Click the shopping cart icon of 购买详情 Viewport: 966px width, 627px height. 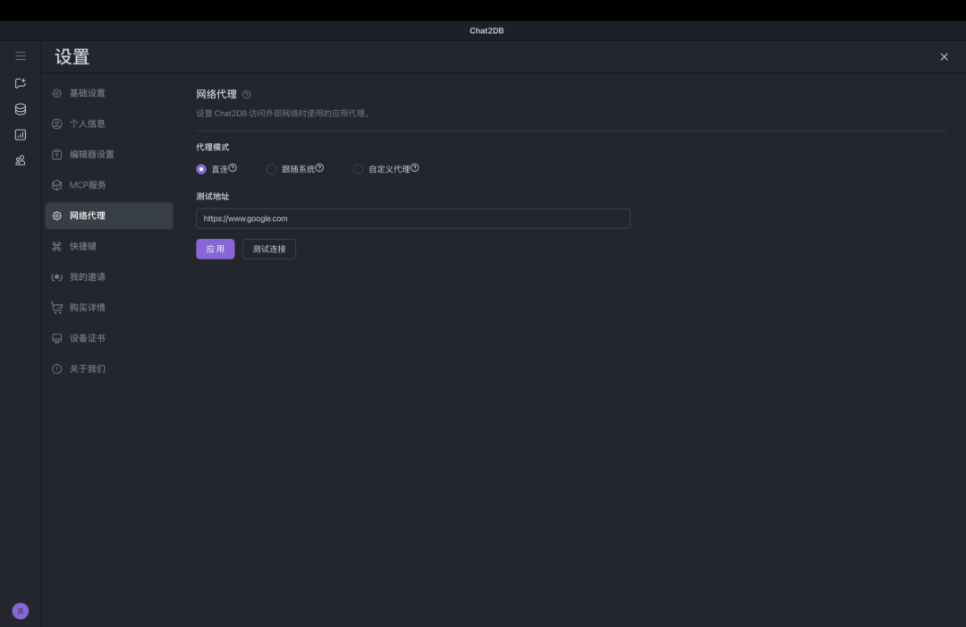tap(56, 308)
